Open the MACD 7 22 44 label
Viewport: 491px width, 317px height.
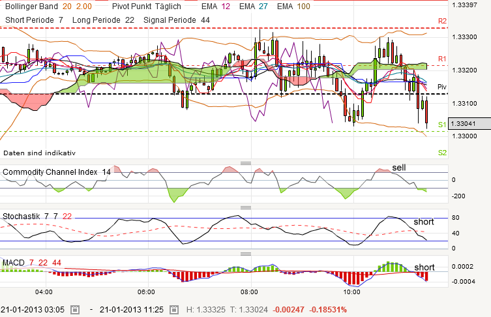coord(32,262)
